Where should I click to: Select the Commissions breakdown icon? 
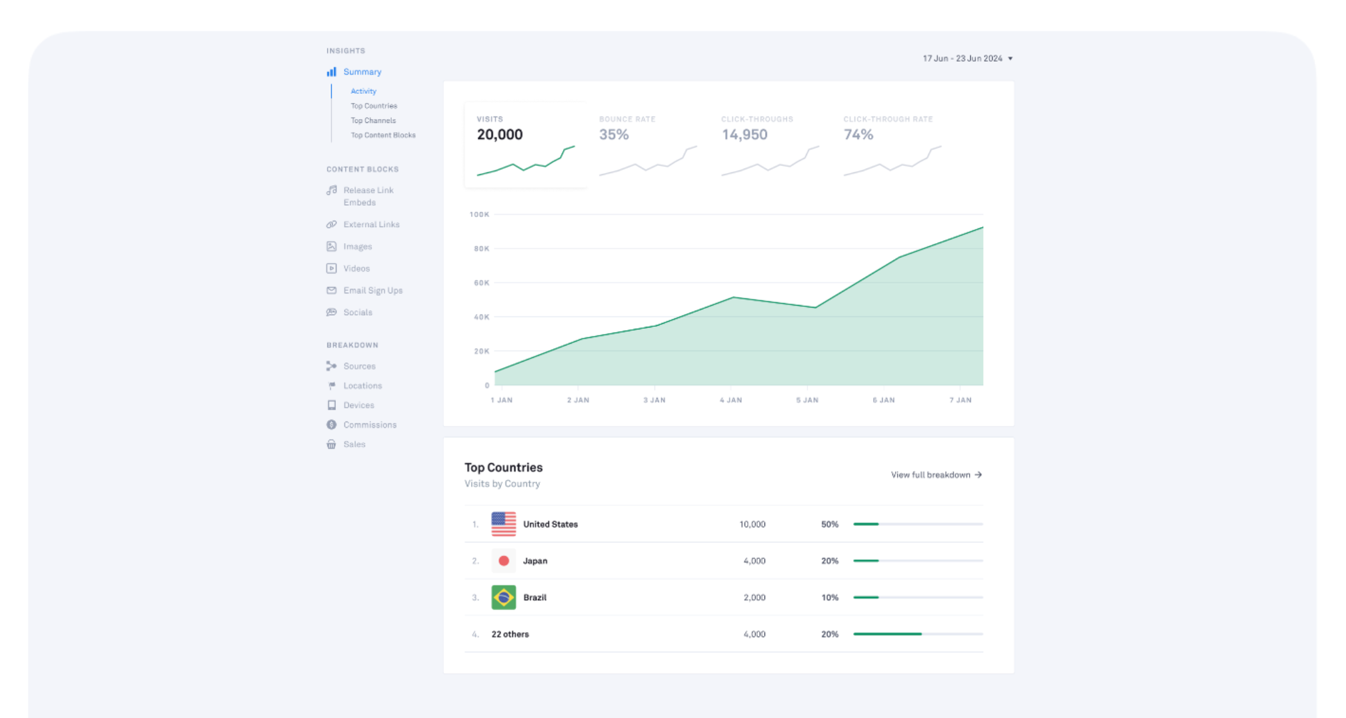coord(331,425)
